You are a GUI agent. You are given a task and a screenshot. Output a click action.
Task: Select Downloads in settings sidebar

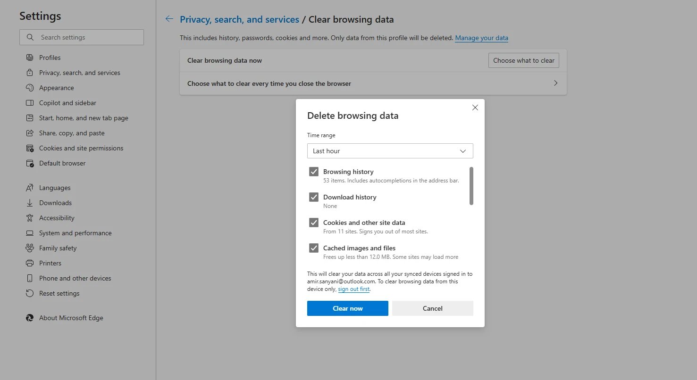coord(55,203)
